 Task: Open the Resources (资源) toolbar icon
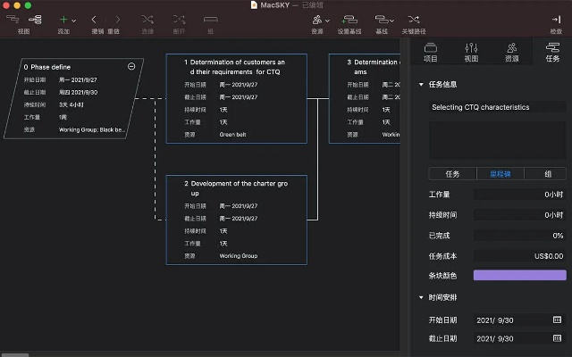pyautogui.click(x=317, y=19)
